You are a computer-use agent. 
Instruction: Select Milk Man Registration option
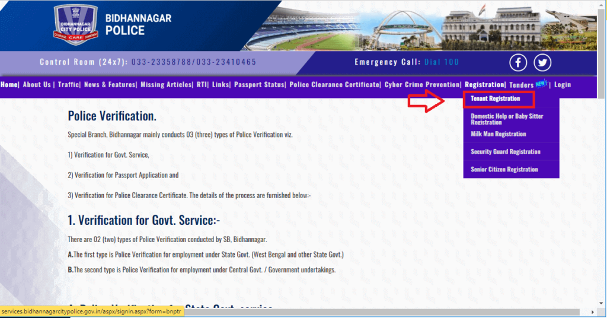click(x=498, y=133)
